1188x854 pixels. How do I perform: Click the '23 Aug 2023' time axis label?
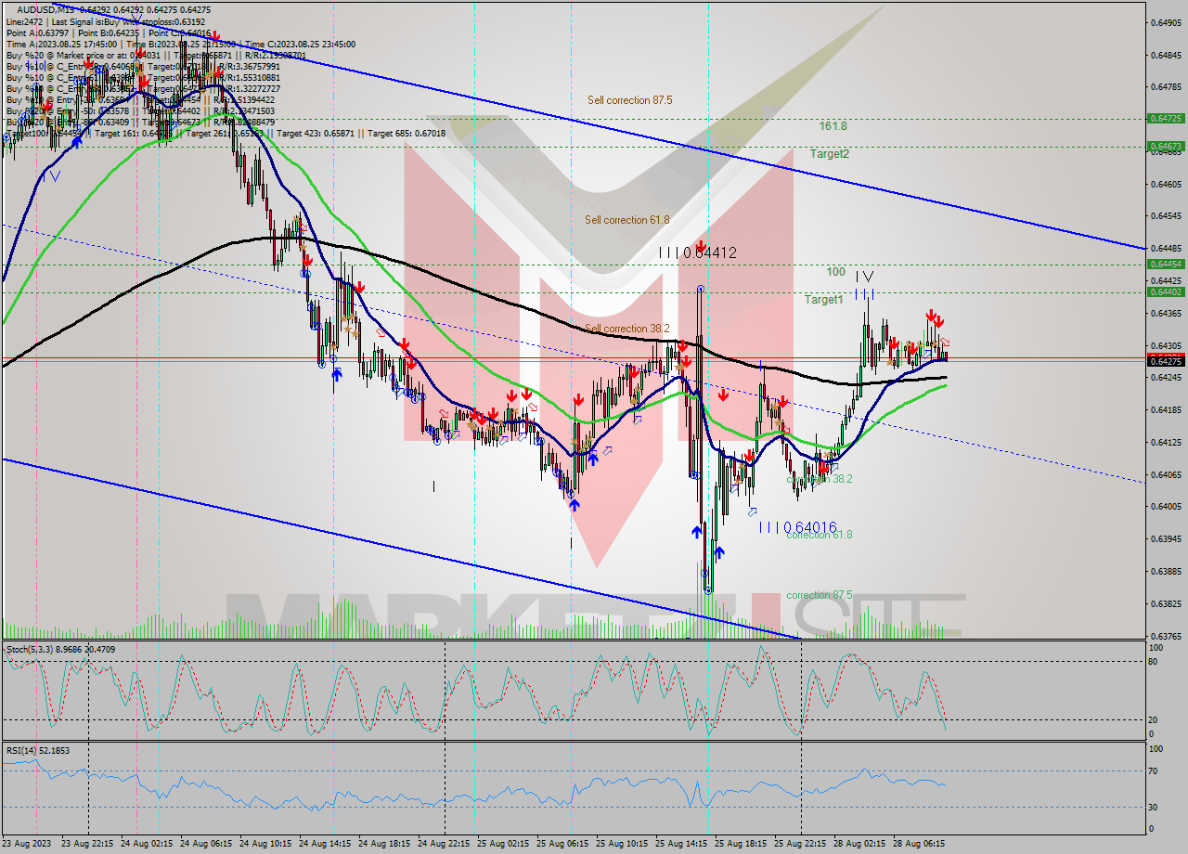point(26,844)
